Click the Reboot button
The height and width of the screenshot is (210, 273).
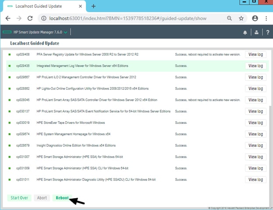pyautogui.click(x=62, y=198)
